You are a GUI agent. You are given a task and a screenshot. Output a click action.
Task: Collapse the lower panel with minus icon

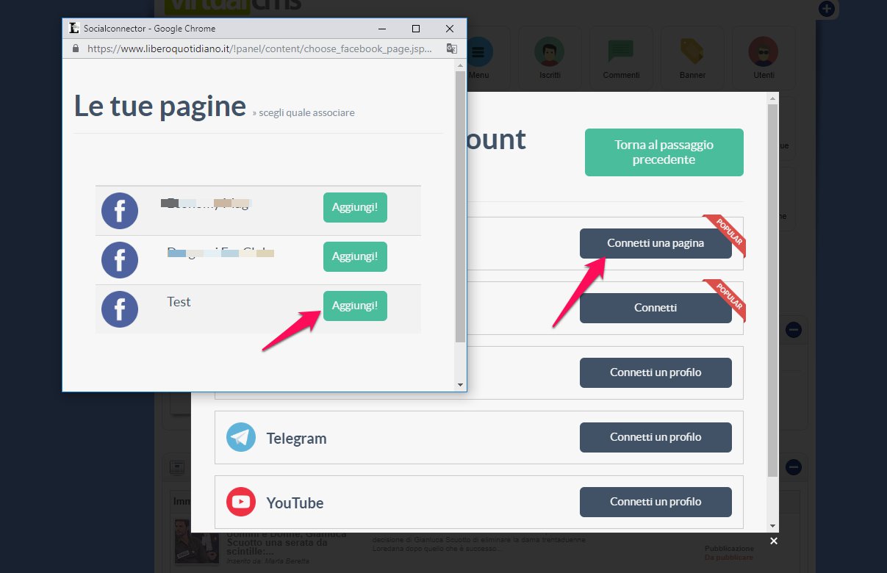[x=794, y=466]
